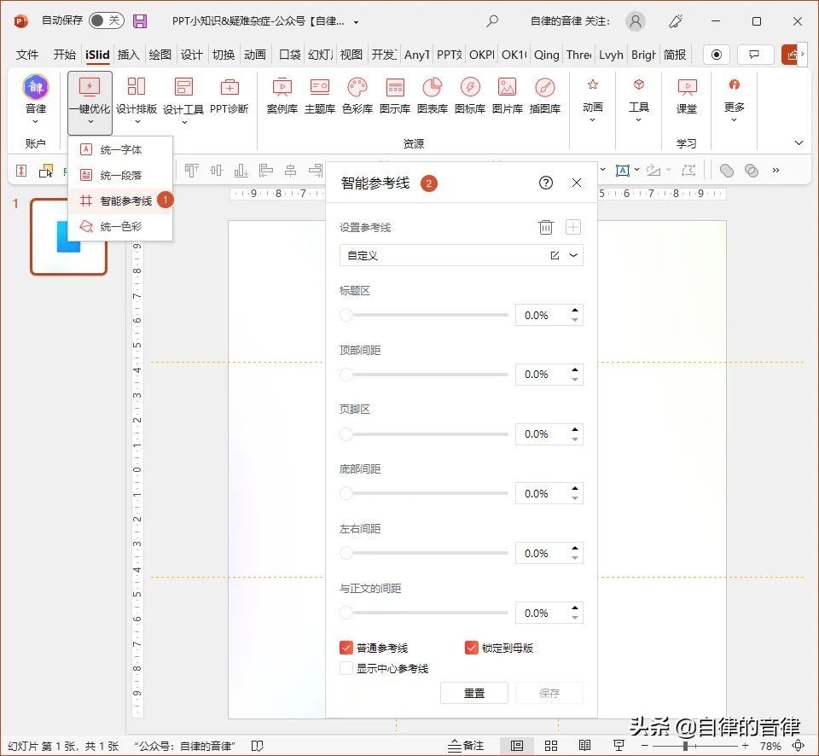Click the delete guides trash icon
Viewport: 819px width, 756px height.
coord(546,227)
